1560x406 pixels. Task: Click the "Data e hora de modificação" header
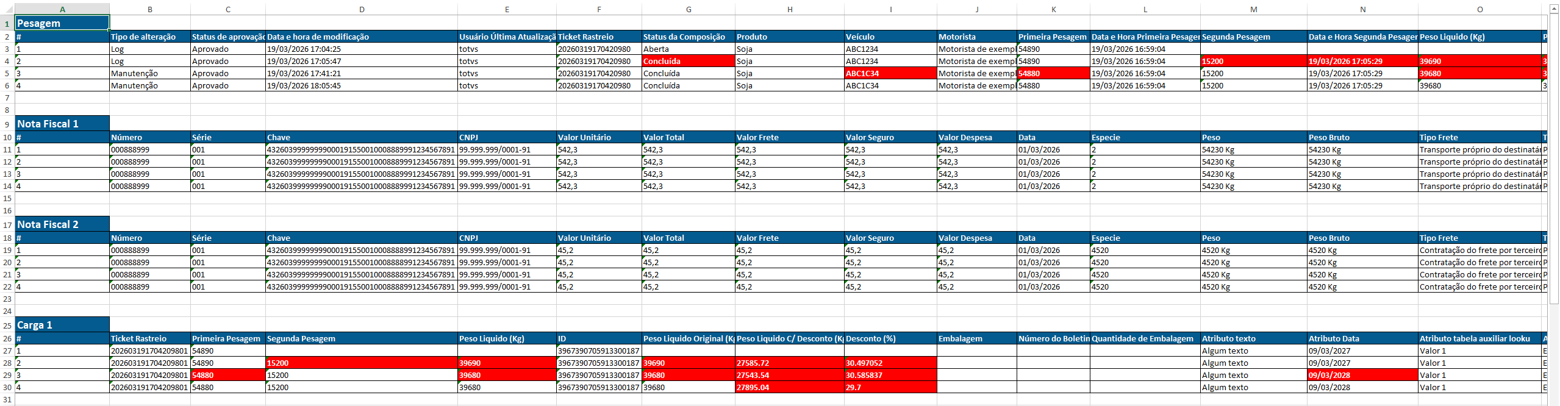362,37
